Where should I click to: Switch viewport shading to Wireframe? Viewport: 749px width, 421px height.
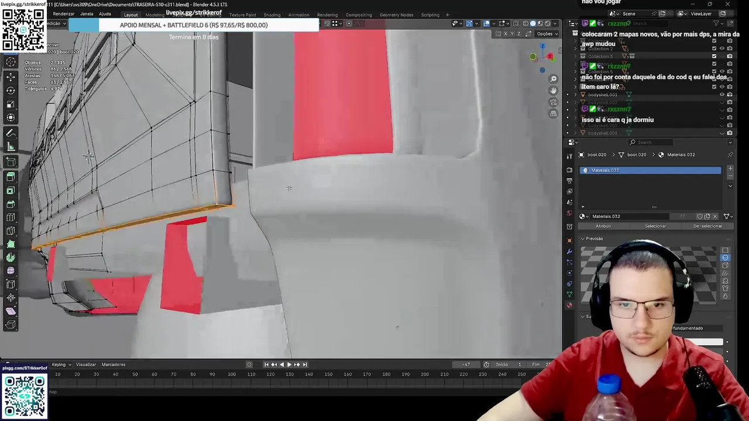click(525, 23)
